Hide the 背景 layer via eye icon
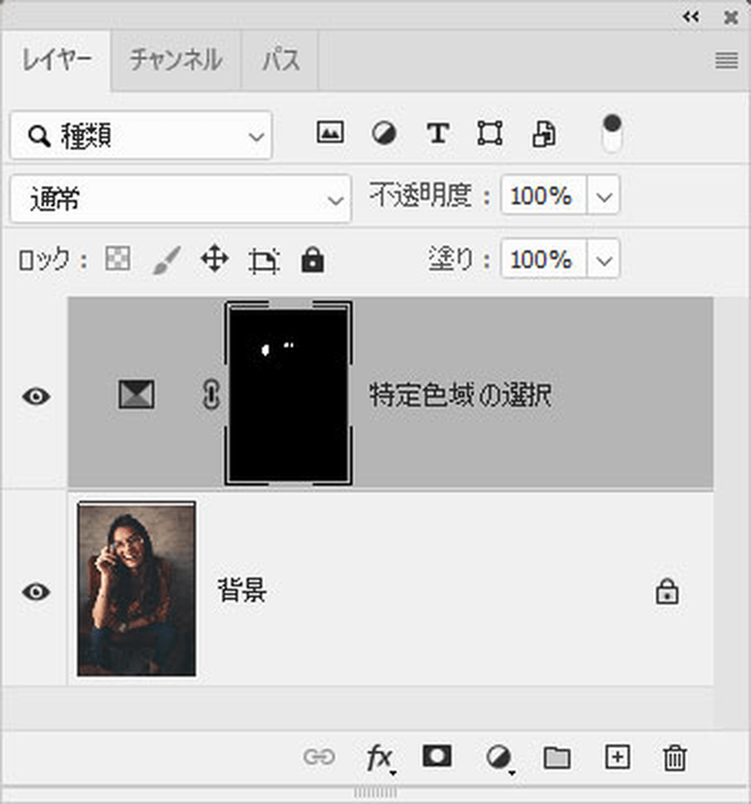 click(36, 591)
